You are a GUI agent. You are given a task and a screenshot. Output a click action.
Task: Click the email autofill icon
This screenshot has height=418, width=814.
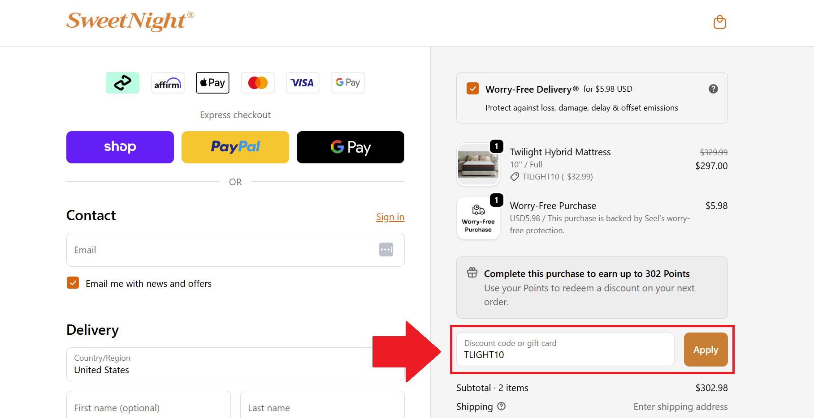pos(386,249)
